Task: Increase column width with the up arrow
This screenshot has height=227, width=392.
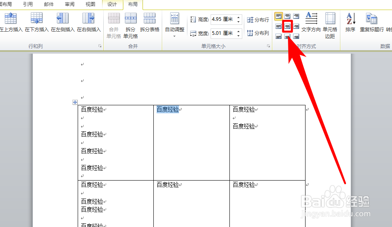Action: point(239,31)
